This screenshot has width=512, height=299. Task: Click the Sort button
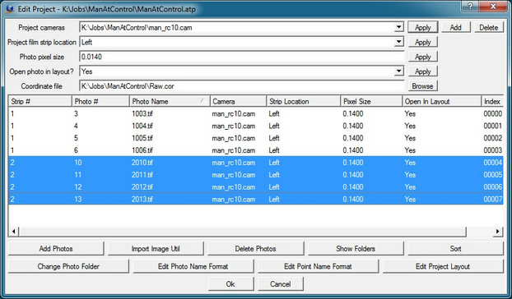pyautogui.click(x=455, y=249)
